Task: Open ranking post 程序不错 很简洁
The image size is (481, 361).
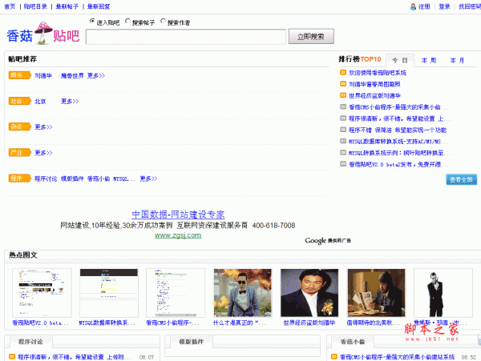Action: (x=398, y=130)
